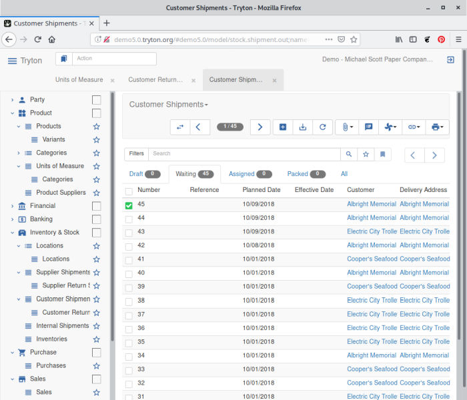
Task: Click the logout icon
Action: pyautogui.click(x=450, y=60)
